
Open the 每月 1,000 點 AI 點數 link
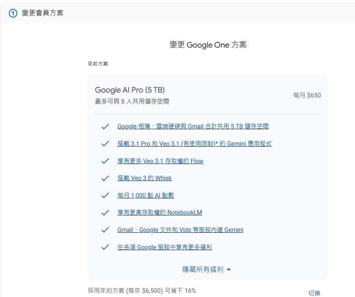145,196
